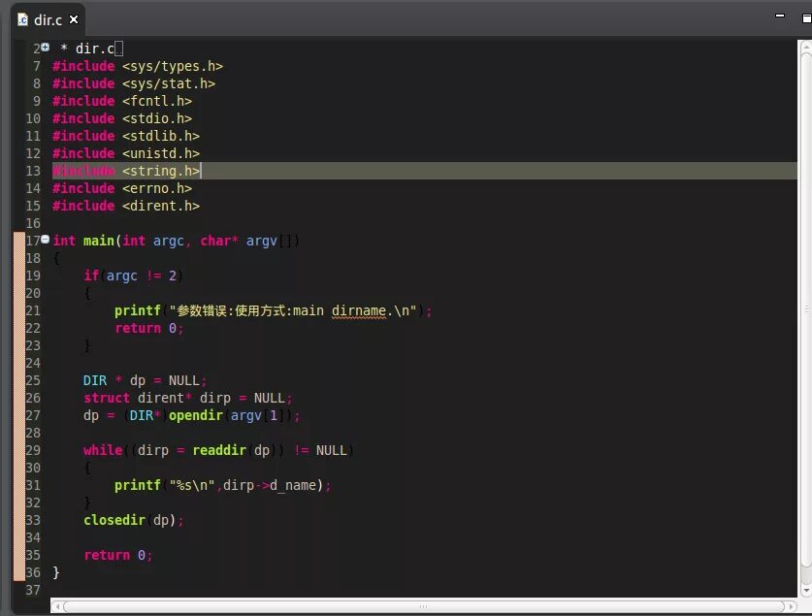Click the vertical scrollbar thumb
The height and width of the screenshot is (616, 812).
tap(806, 309)
